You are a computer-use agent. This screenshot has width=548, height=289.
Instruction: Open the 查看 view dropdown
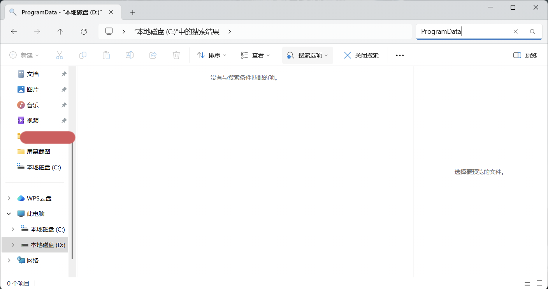coord(255,55)
